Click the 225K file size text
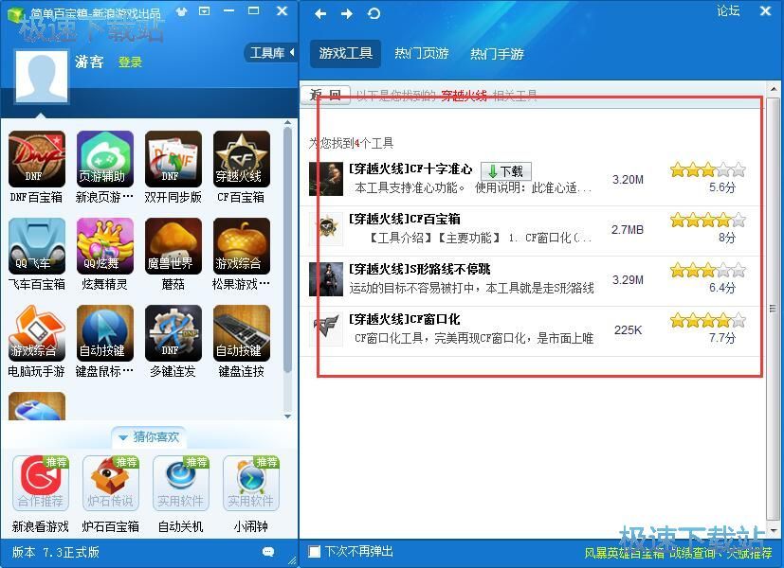784x568 pixels. pyautogui.click(x=628, y=330)
